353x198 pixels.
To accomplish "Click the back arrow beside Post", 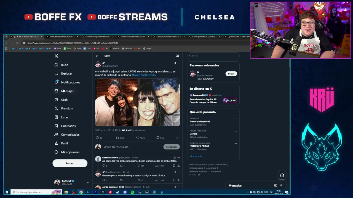I will tap(97, 56).
